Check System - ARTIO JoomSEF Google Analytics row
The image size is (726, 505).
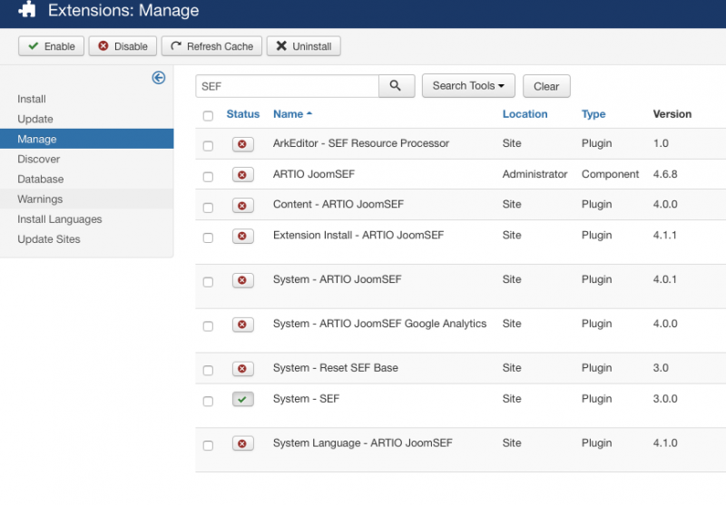click(209, 326)
